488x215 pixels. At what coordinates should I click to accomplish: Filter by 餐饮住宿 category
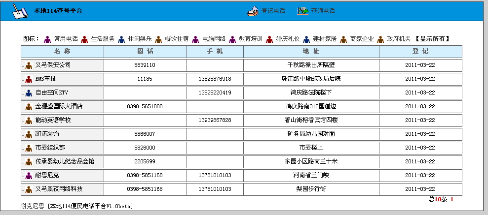point(177,39)
